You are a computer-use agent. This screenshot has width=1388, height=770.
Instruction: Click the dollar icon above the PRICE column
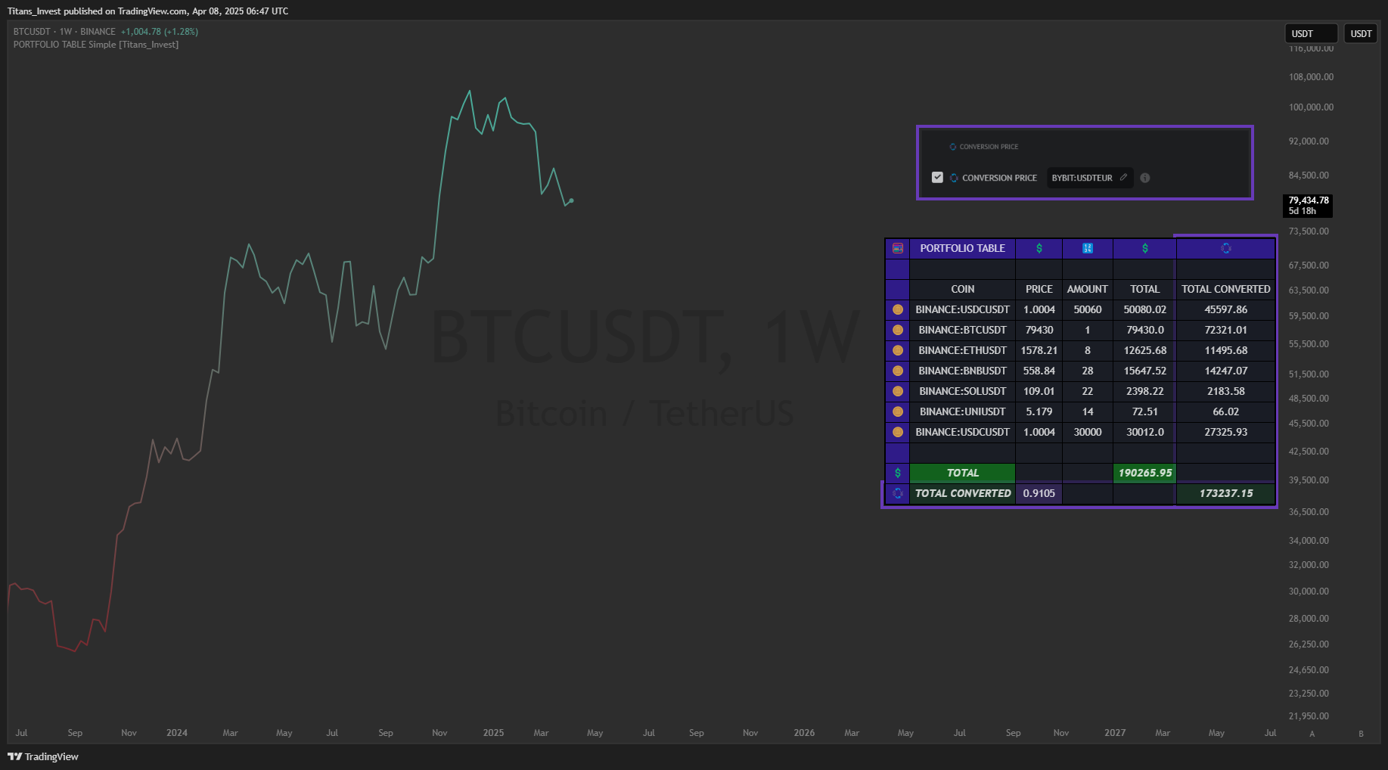click(x=1039, y=248)
